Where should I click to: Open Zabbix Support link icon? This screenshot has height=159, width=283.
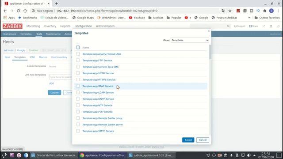(240, 26)
